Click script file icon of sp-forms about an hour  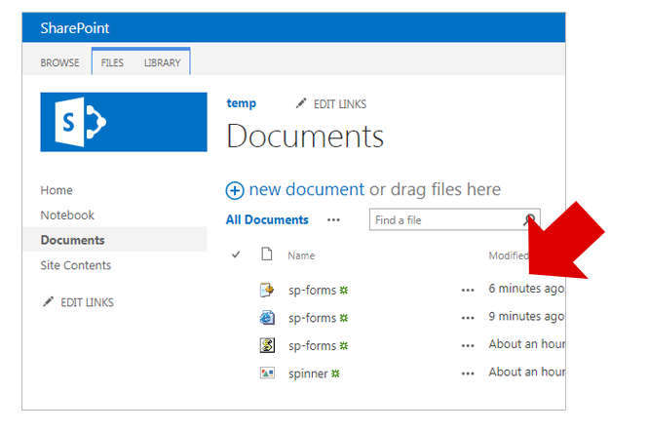point(267,345)
